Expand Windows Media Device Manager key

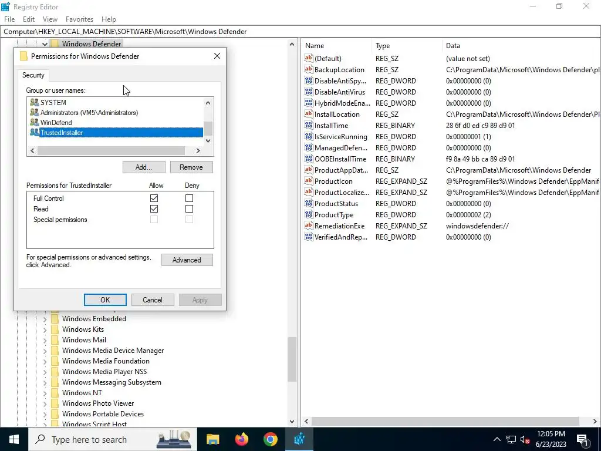click(x=45, y=351)
